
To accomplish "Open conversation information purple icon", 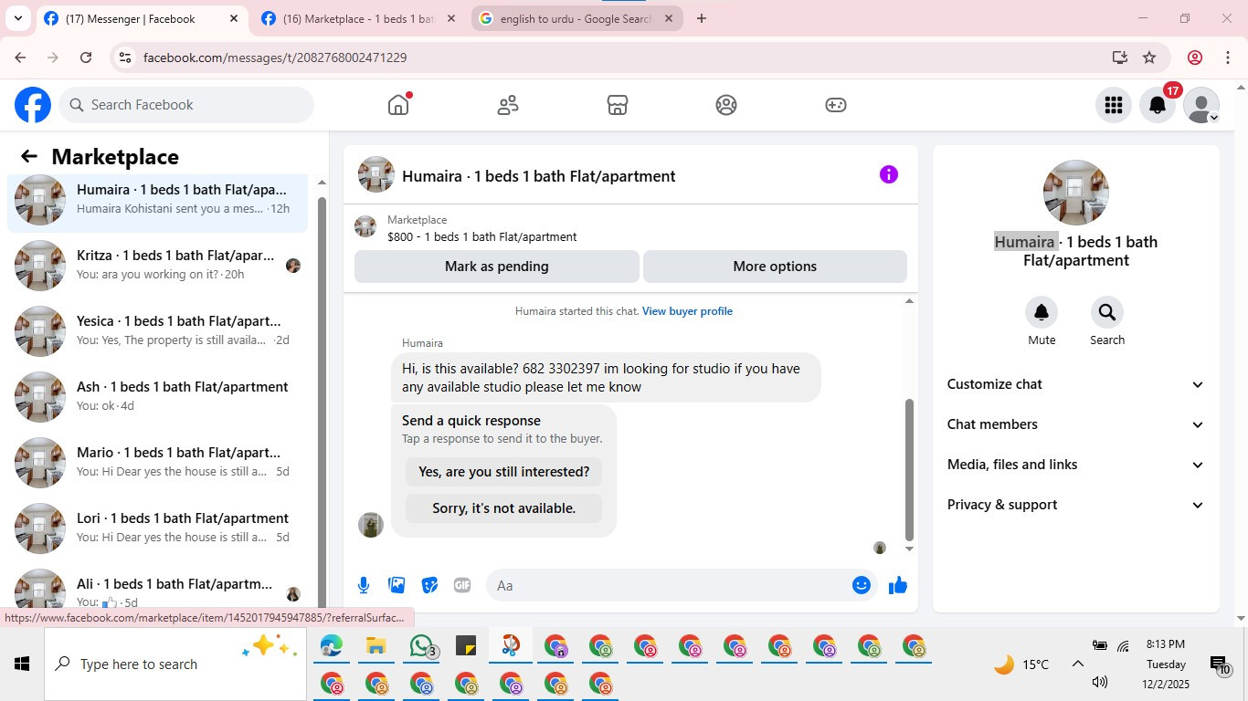I will pos(889,174).
